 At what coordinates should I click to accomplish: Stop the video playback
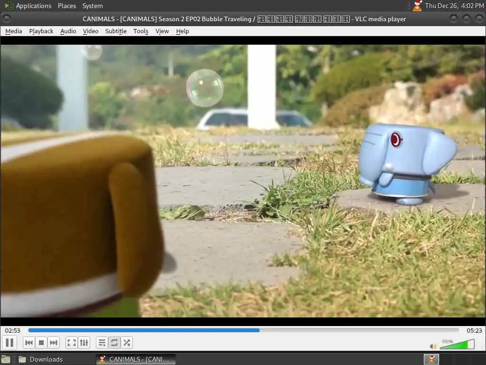[41, 343]
